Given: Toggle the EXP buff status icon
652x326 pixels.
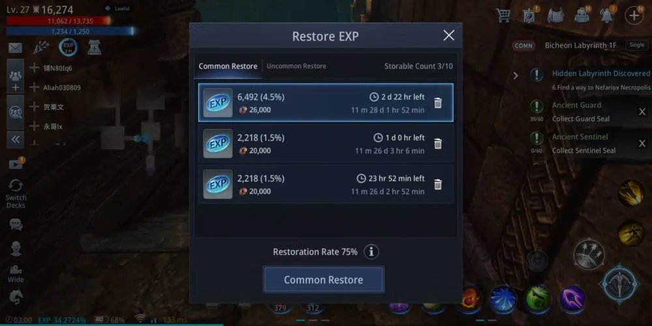Looking at the screenshot, I should click(x=68, y=48).
